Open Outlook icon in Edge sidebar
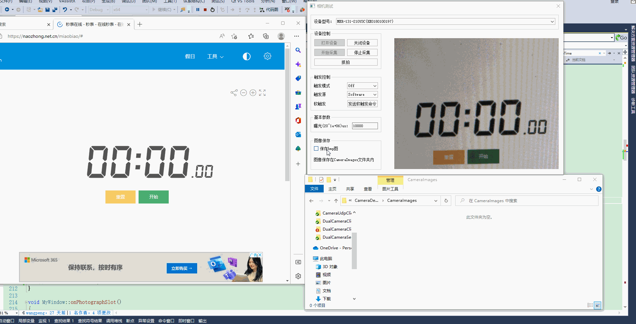Image resolution: width=636 pixels, height=324 pixels. click(x=298, y=134)
